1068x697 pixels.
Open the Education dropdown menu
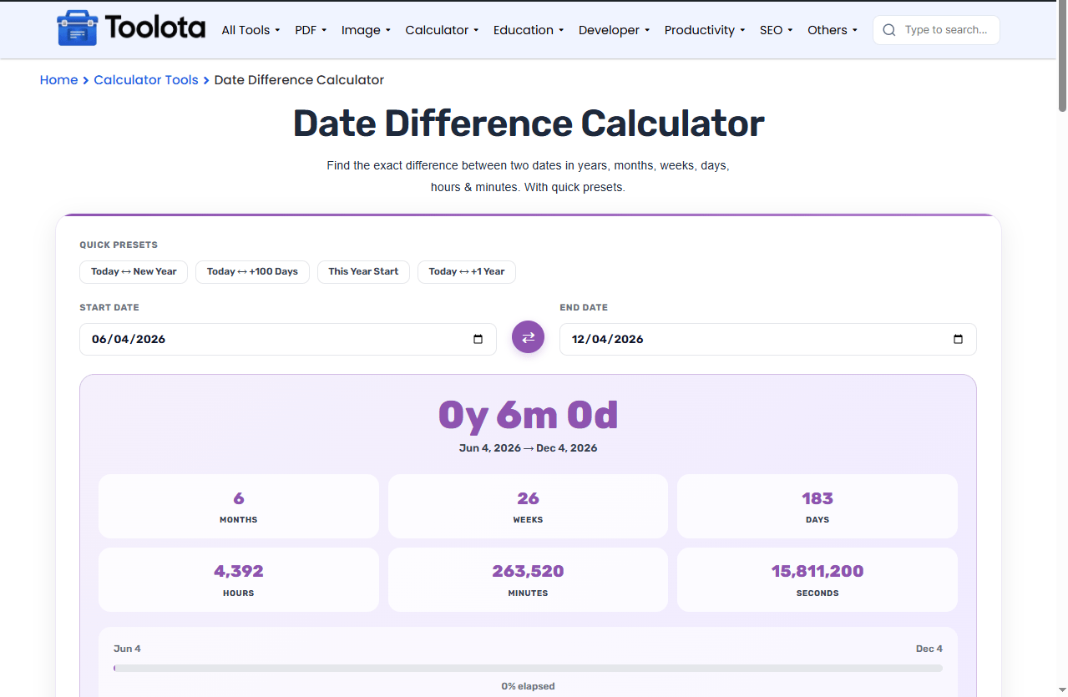[529, 30]
